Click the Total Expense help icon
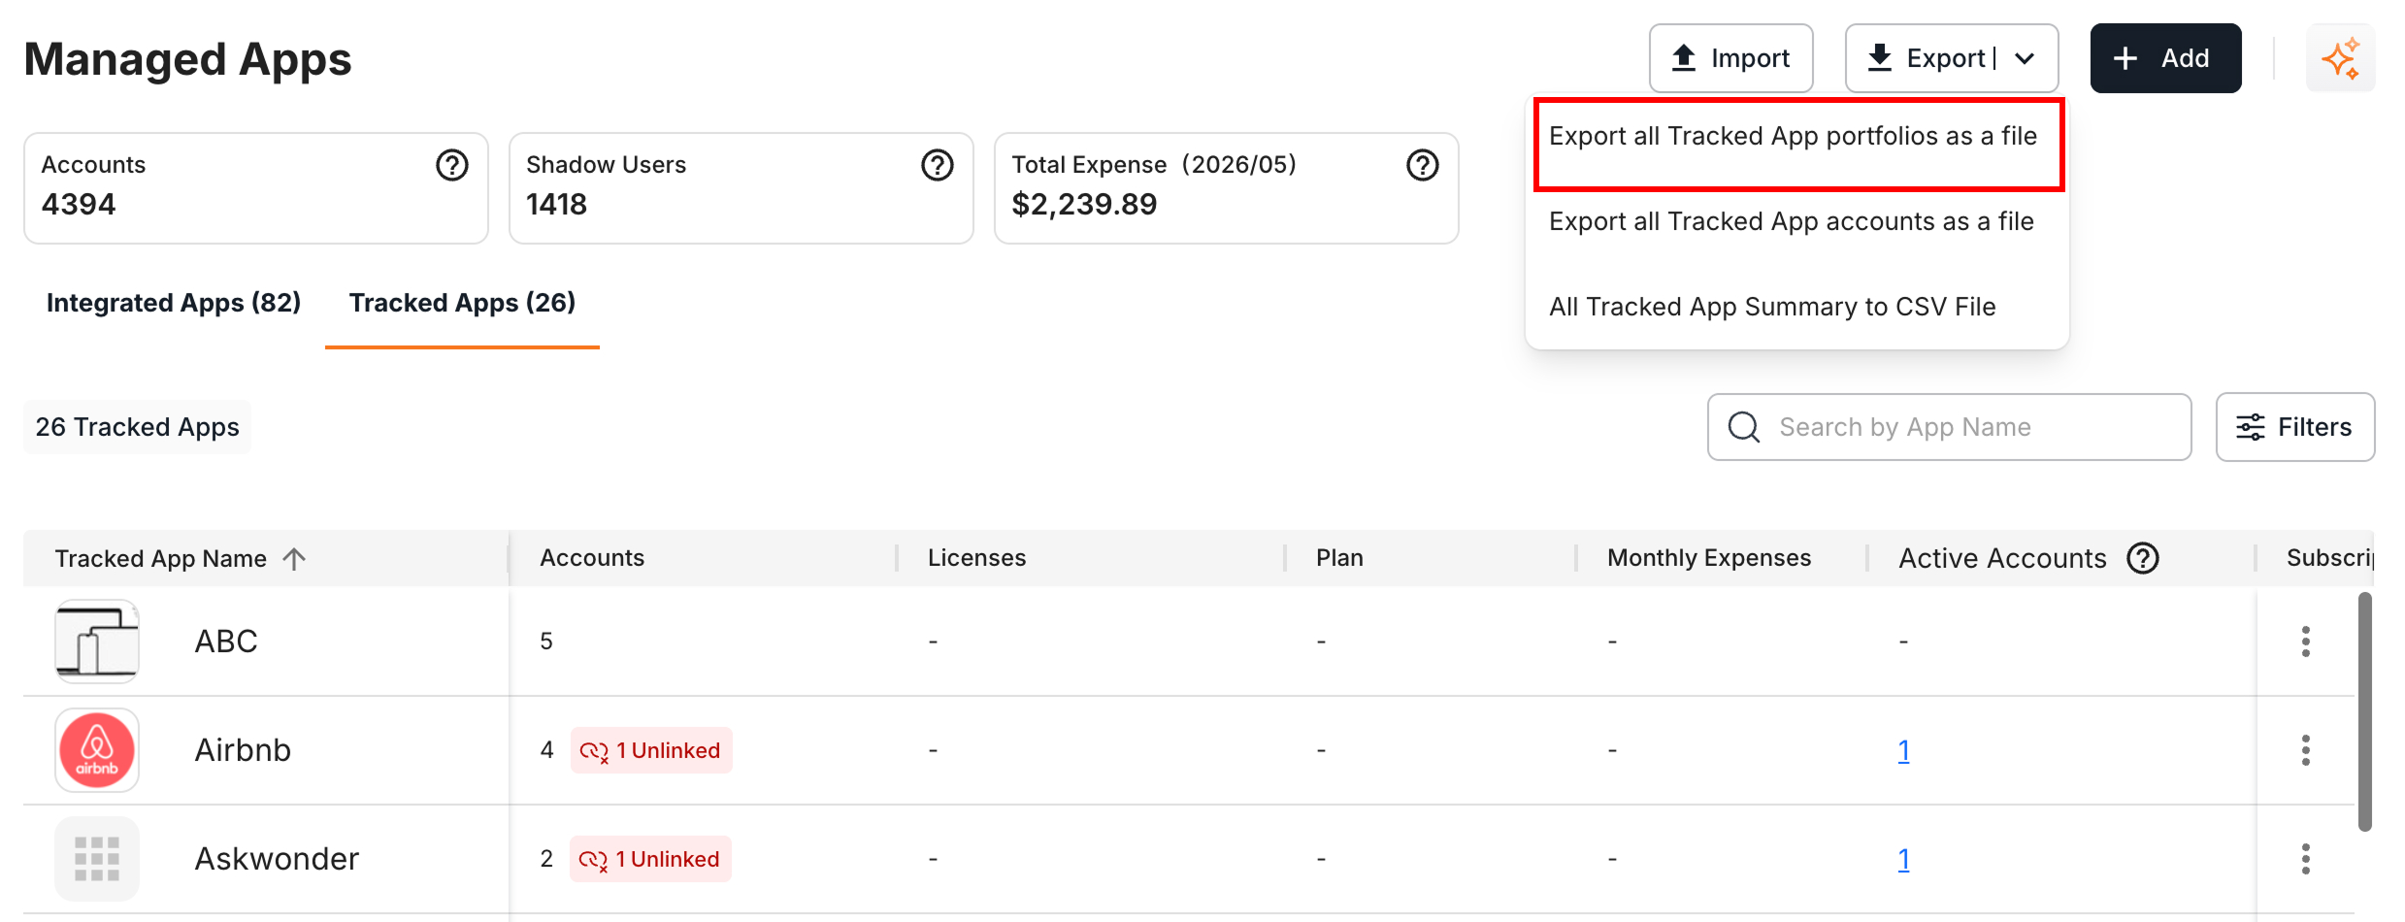 (x=1422, y=165)
